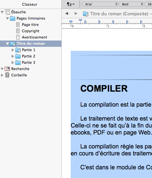The image size is (152, 178).
Task: Click the Partie 2 folder icon
Action: (18, 56)
